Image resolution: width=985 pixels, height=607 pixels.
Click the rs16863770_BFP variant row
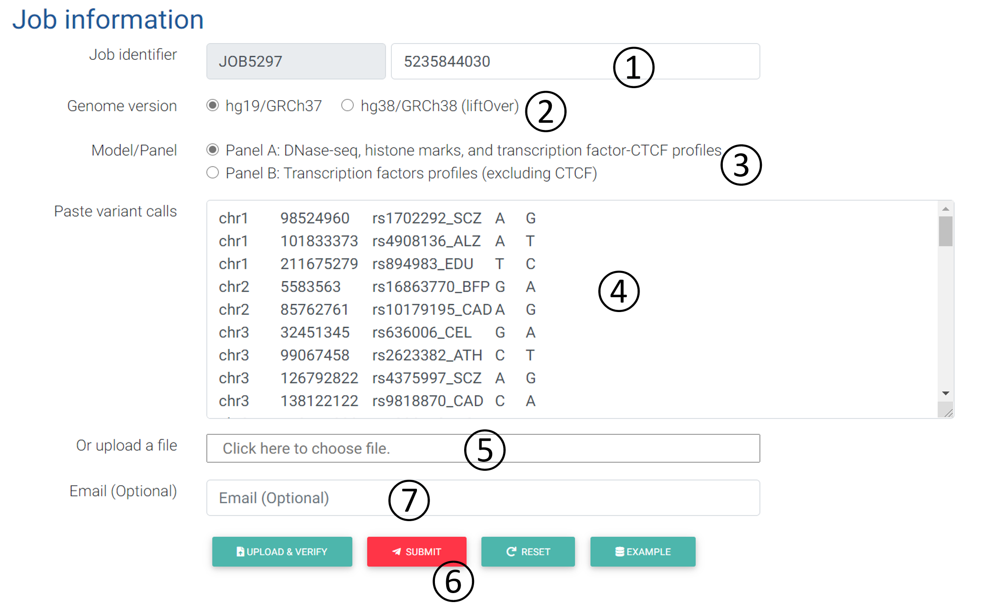point(430,287)
